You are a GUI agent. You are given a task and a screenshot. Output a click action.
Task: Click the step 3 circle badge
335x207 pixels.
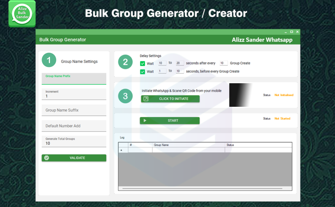coord(125,96)
